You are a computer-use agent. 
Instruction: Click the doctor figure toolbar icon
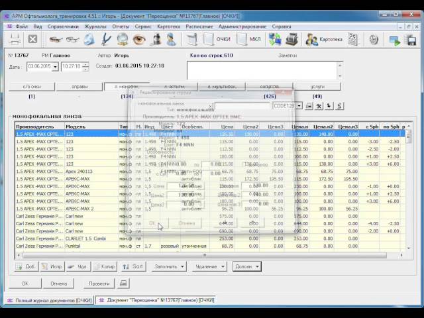pos(172,40)
